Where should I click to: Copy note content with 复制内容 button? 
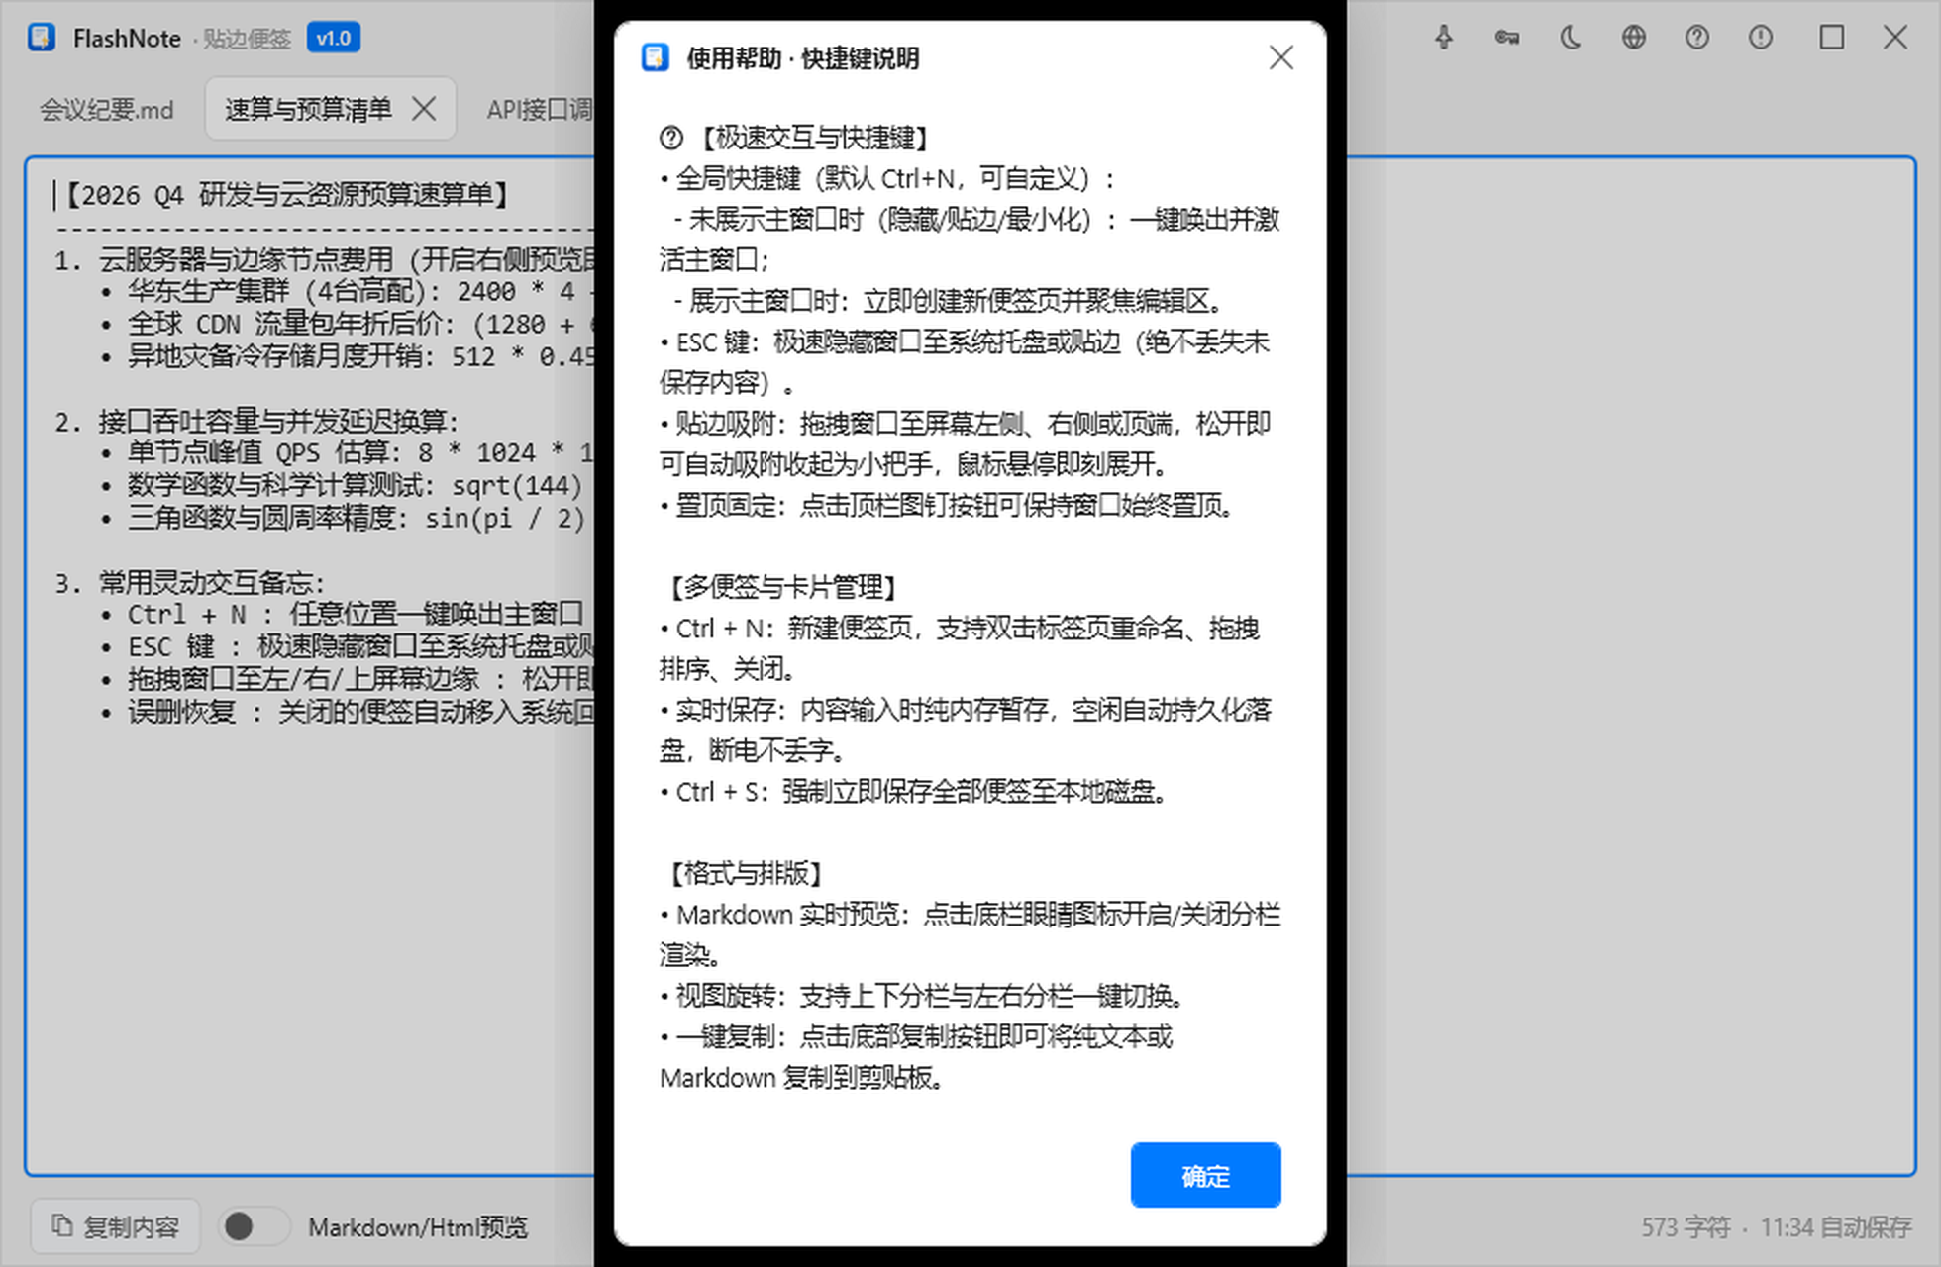[116, 1227]
